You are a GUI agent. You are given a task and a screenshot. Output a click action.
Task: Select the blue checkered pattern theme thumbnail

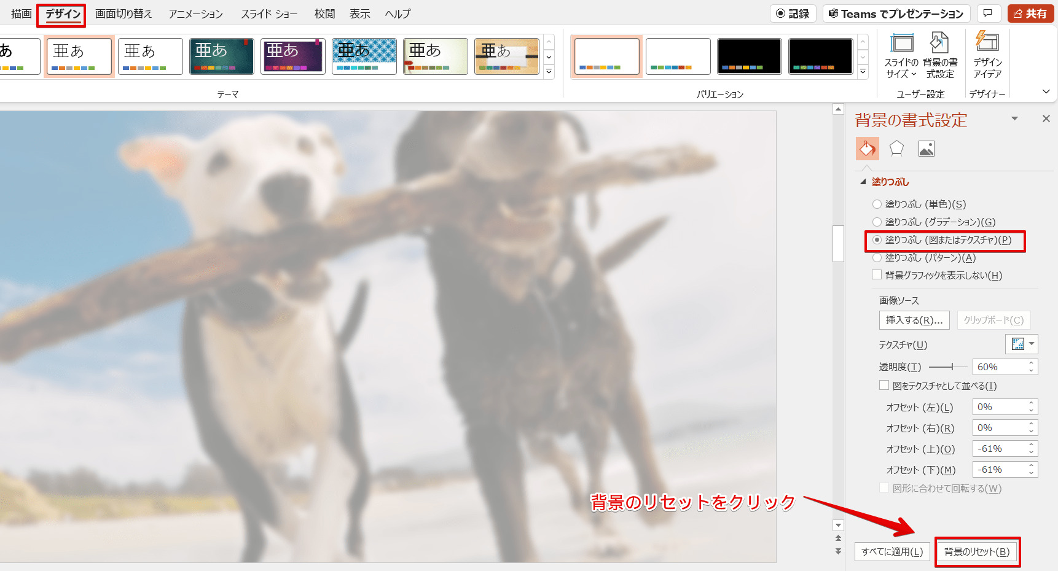364,56
